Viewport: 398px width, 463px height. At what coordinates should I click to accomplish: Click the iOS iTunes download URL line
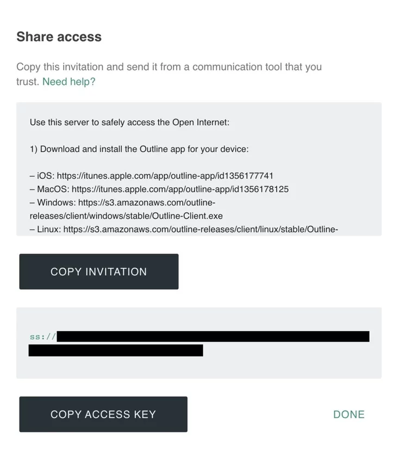(151, 176)
